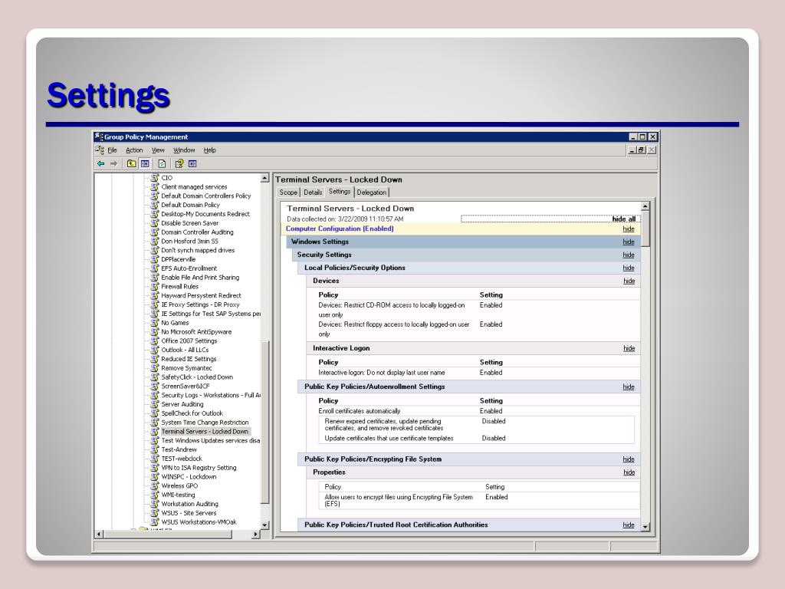785x589 pixels.
Task: Click the GPO icon beside Remove Symantec
Action: pyautogui.click(x=155, y=367)
